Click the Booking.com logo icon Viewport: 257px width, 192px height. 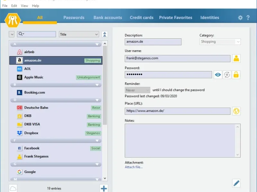[20, 92]
